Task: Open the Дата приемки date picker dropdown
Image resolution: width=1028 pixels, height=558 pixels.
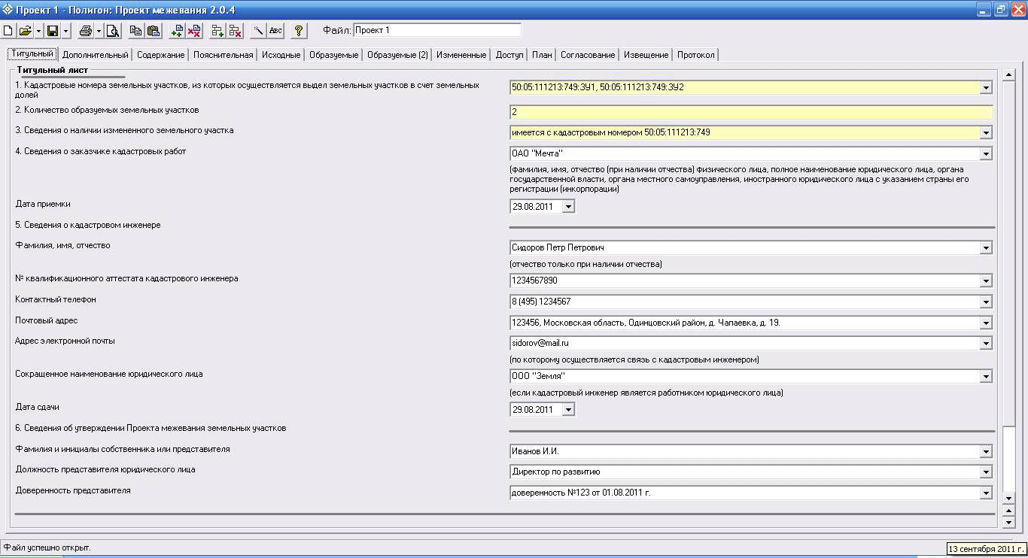Action: (x=568, y=206)
